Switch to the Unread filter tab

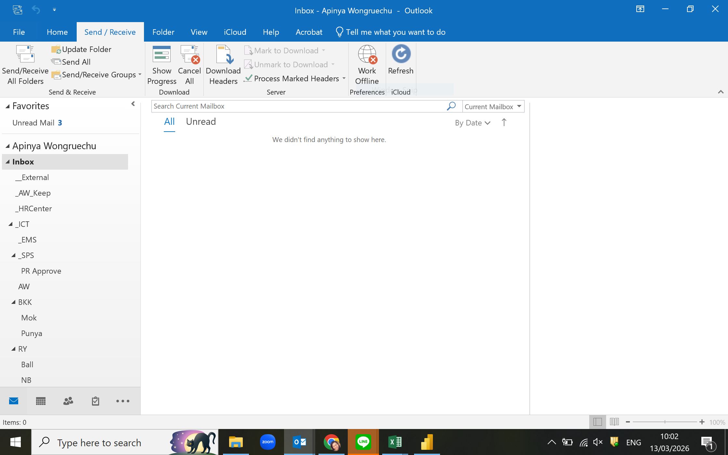(x=201, y=122)
